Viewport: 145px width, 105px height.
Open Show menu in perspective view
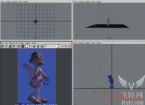tap(93, 2)
